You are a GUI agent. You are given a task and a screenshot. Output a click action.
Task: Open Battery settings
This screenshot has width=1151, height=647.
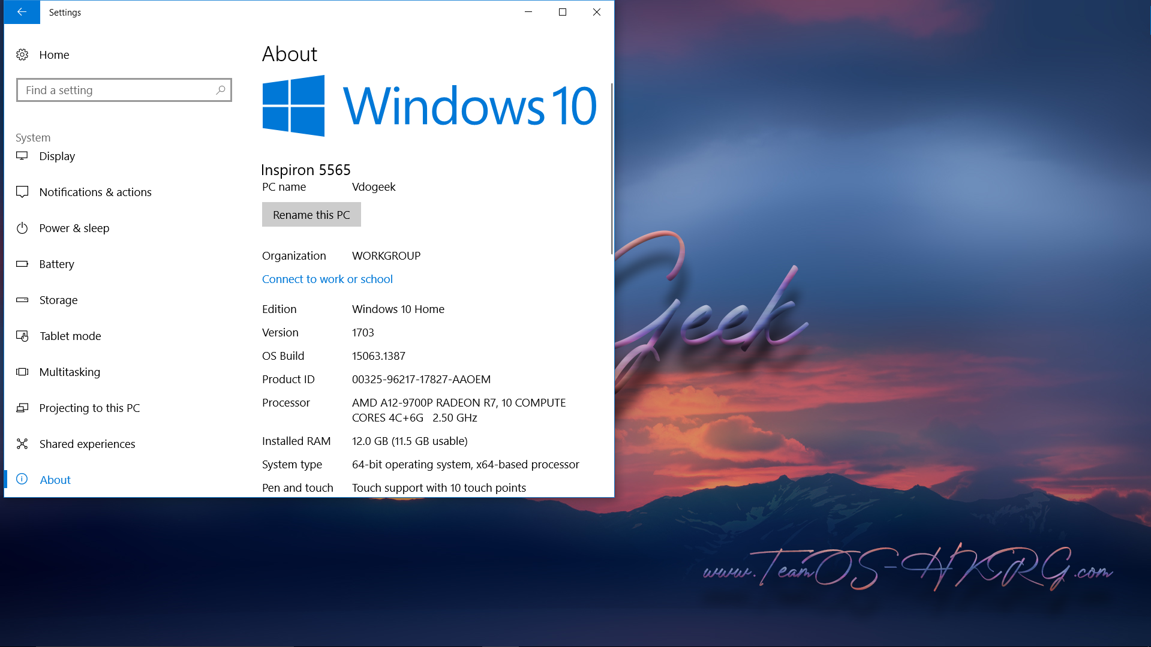[57, 264]
